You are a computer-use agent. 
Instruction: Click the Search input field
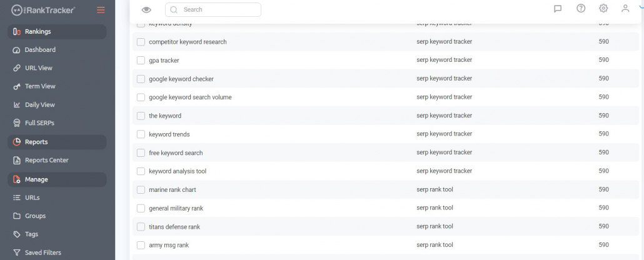(213, 10)
